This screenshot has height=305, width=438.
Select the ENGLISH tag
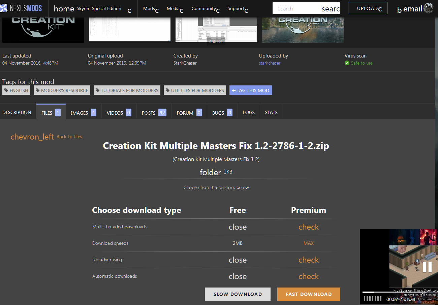coord(16,90)
